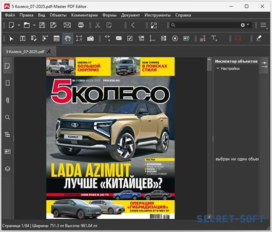Click the Copy icon

coord(109,25)
